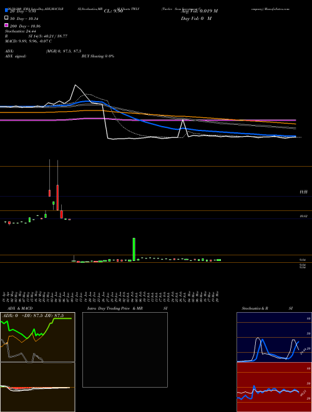The height and width of the screenshot is (412, 312).
Task: Click the '(MGR) 0, 87.5, 87.5' ADX values
Action: click(x=64, y=51)
